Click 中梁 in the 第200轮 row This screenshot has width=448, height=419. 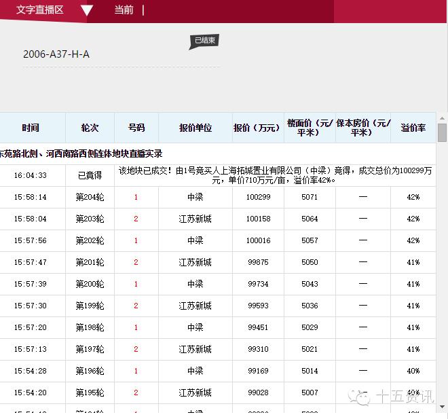coord(195,284)
